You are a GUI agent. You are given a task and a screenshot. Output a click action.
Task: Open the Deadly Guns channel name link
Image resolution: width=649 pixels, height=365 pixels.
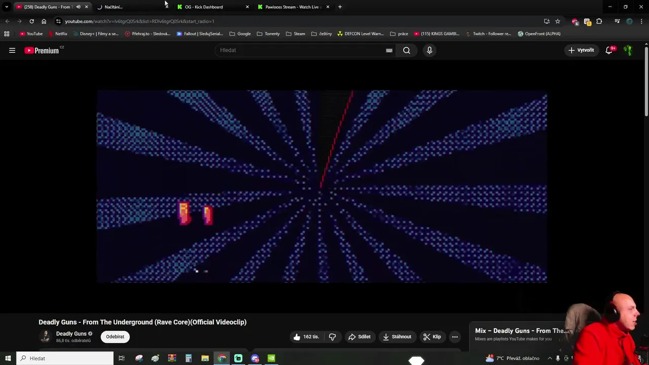71,334
